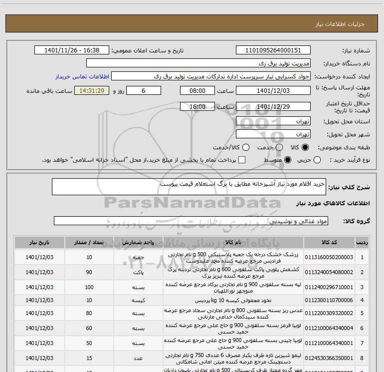
Task: Click the quantity 15 in row 8
Action: (x=89, y=358)
